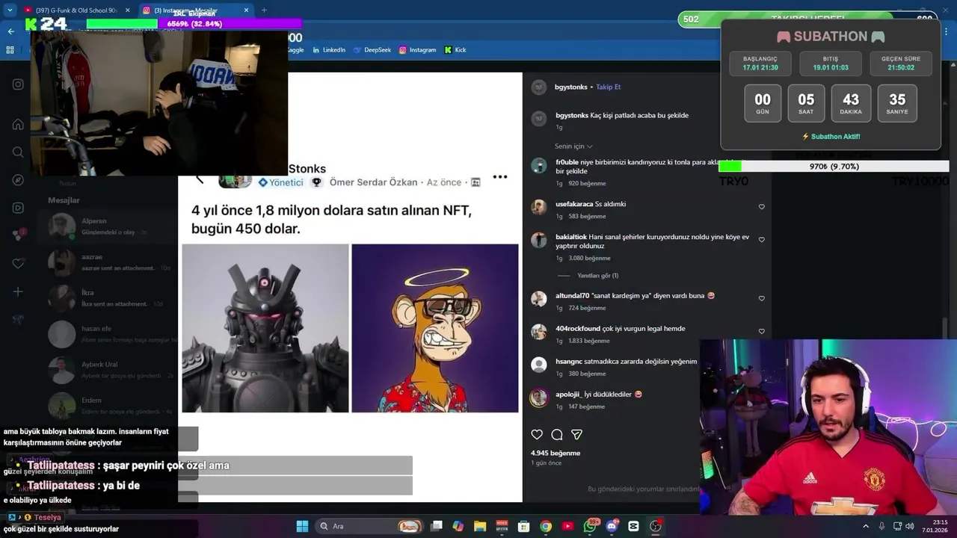Open the browser tab search dropdown arrow

[10, 10]
